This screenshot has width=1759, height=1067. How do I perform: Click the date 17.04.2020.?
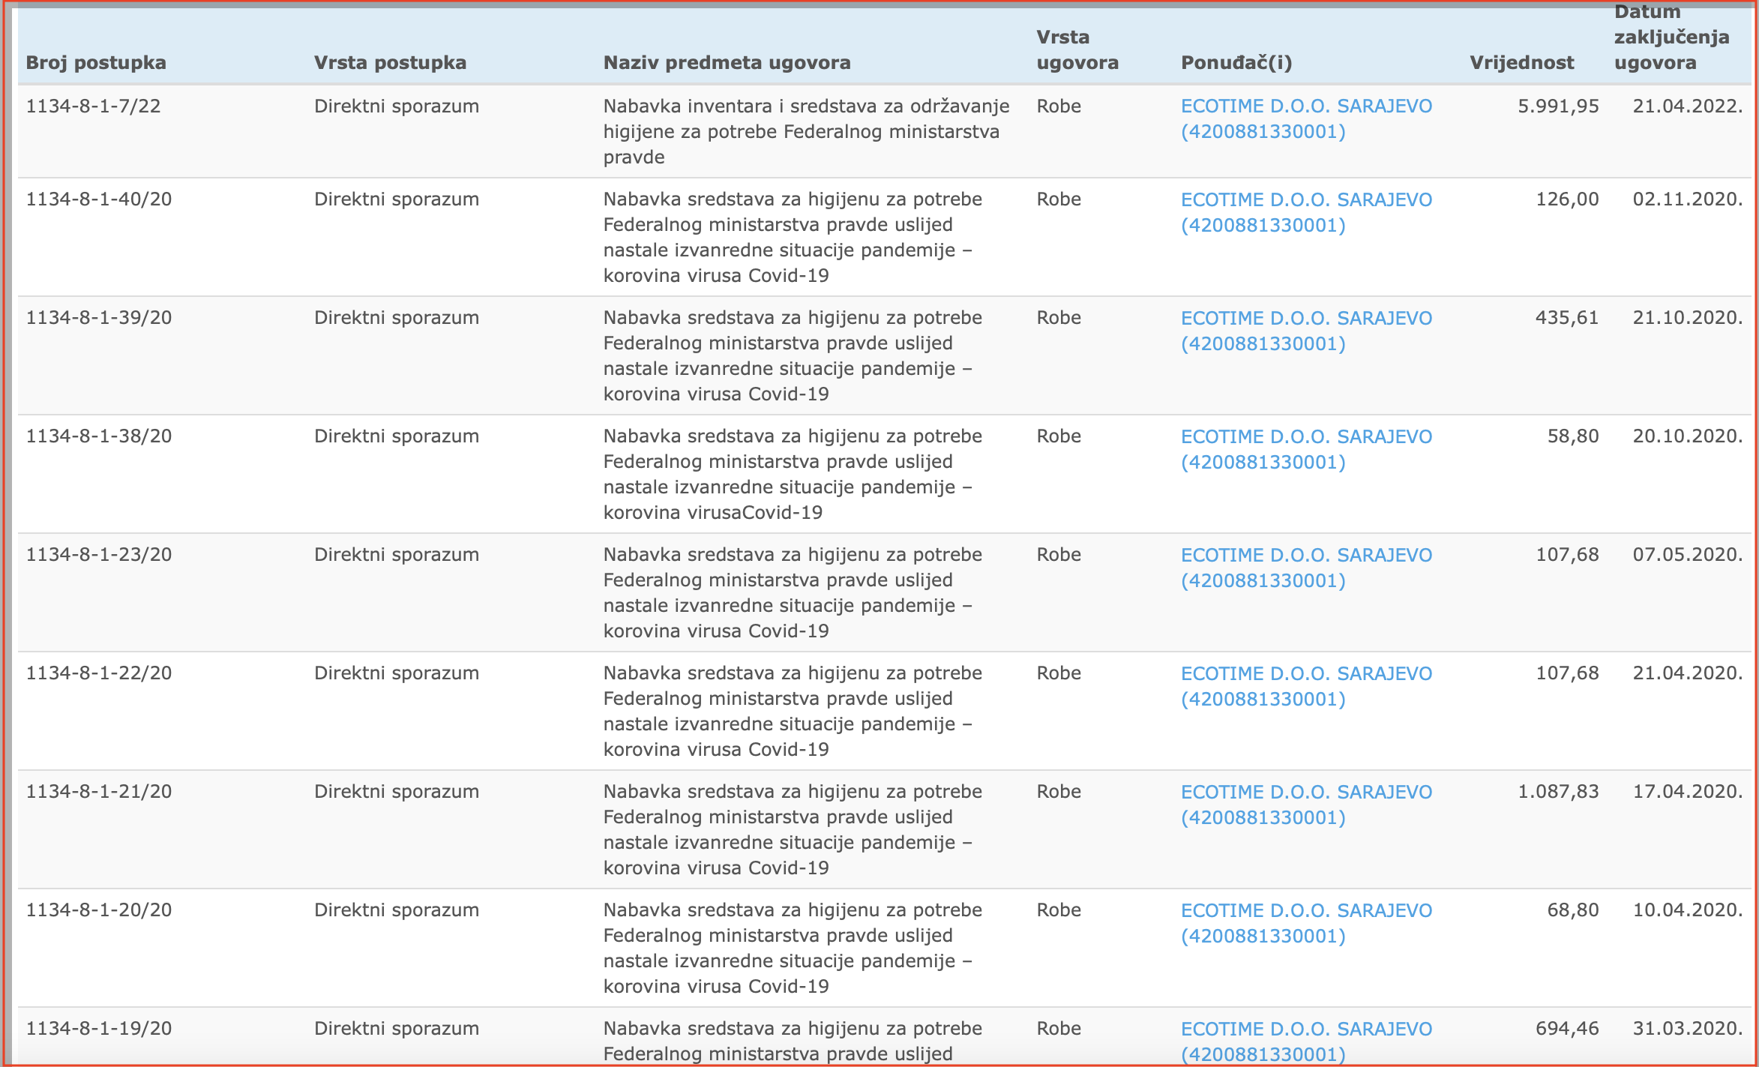tap(1688, 793)
